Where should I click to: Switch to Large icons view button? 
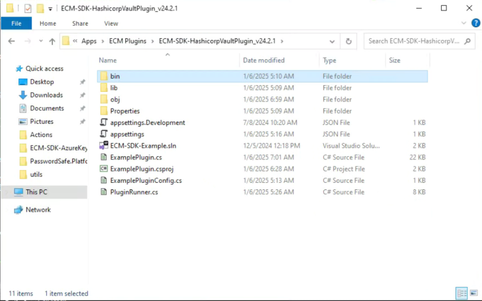tap(474, 293)
